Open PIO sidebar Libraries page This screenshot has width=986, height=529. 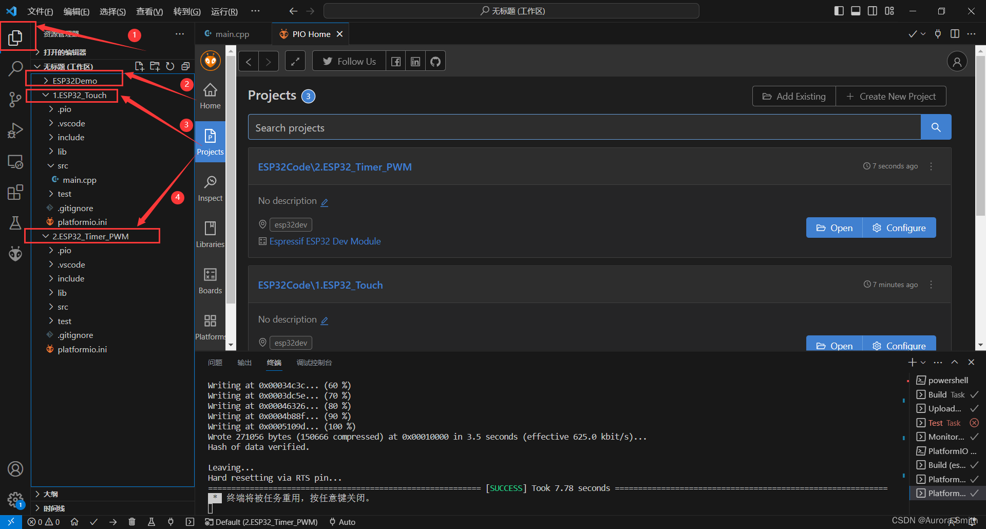click(x=210, y=235)
